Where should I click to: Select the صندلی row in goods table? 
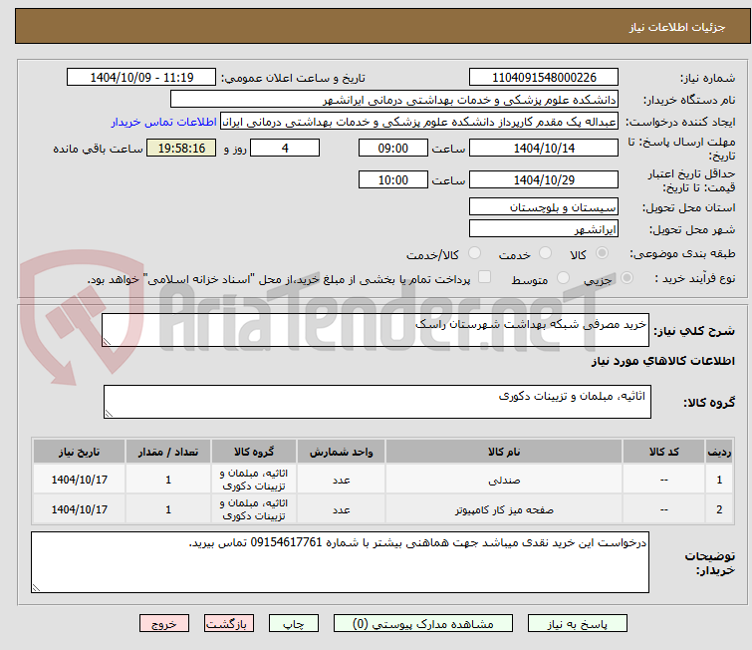point(382,480)
